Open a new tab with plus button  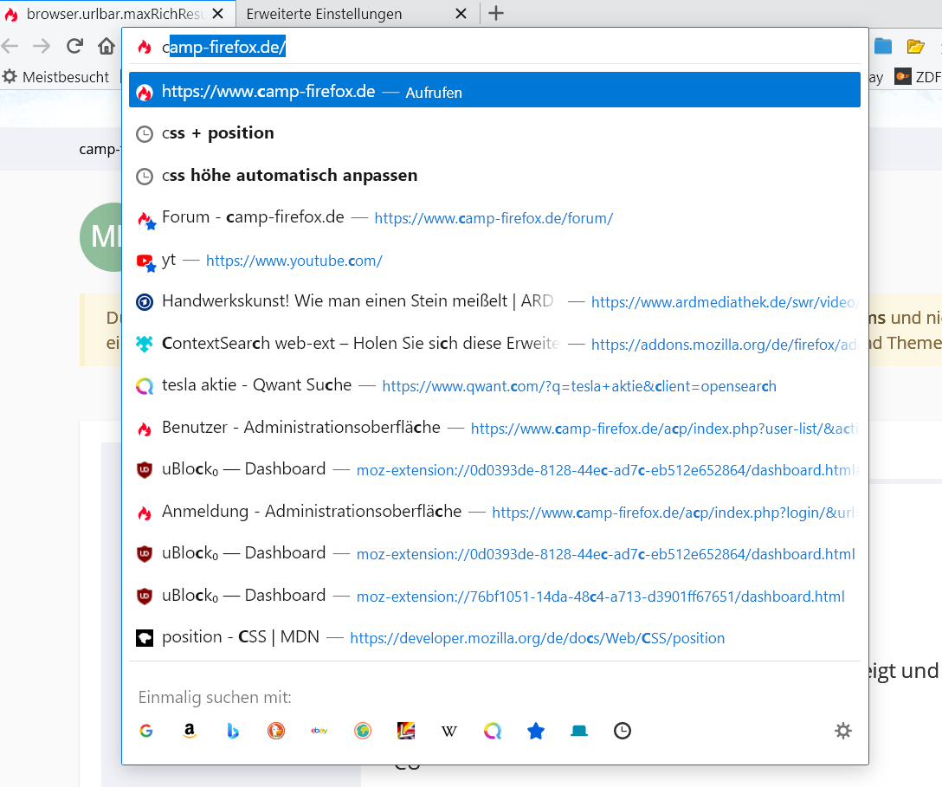pyautogui.click(x=496, y=13)
